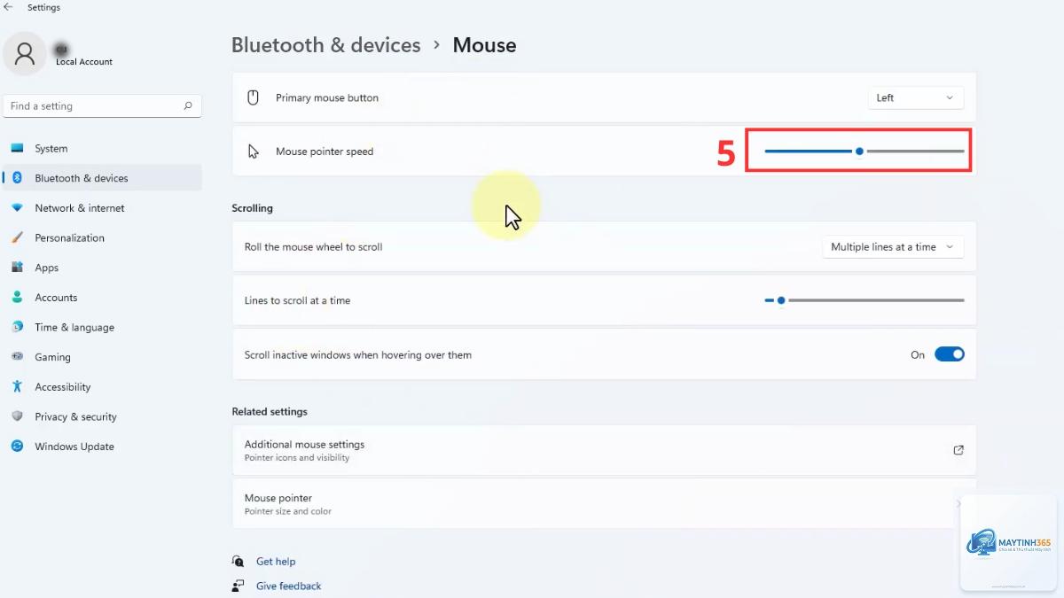This screenshot has width=1064, height=598.
Task: Click in the Find a setting search box
Action: pyautogui.click(x=103, y=106)
